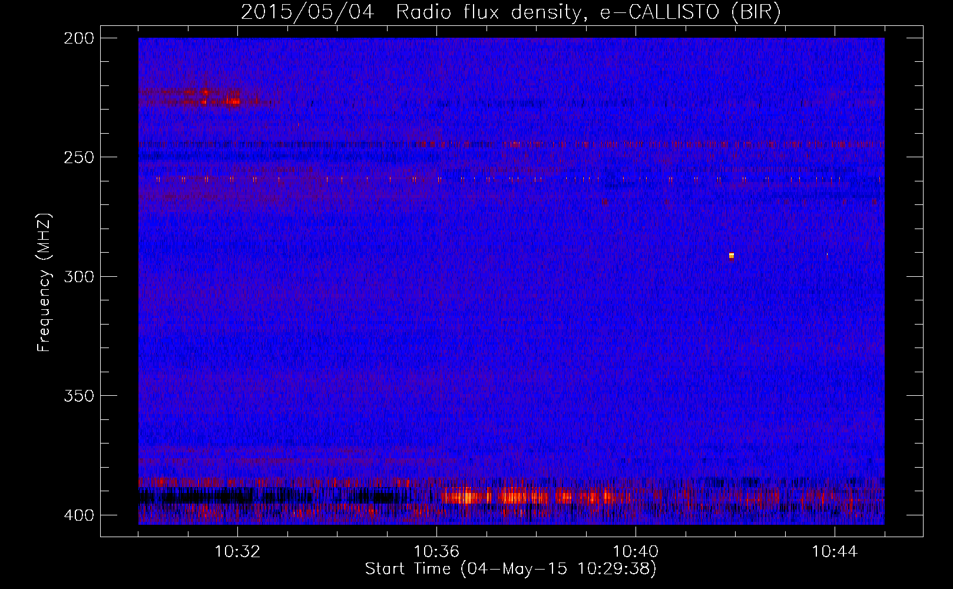Click the 'Start Time (04-May-15 10:29:38)' label

tap(511, 569)
